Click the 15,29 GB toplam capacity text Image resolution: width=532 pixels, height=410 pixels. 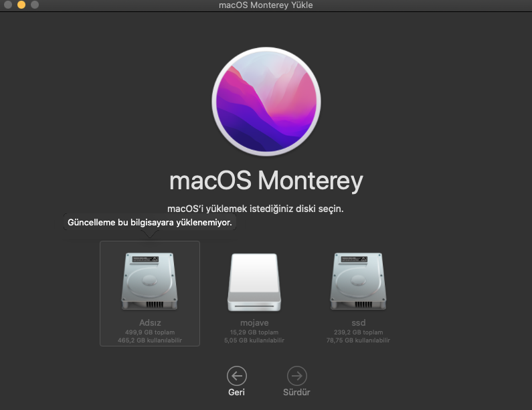tap(252, 332)
